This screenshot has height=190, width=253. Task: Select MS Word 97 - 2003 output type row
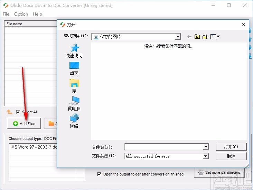(x=34, y=147)
